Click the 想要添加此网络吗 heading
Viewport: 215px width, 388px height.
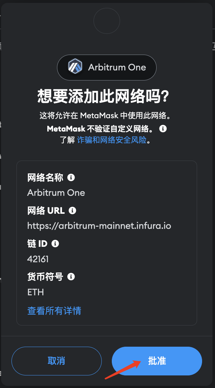tap(103, 96)
